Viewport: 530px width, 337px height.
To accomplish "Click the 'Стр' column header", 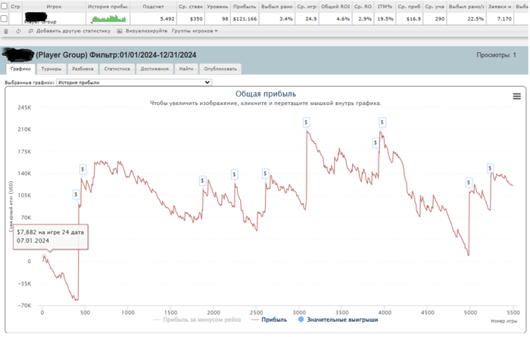I will 16,6.
